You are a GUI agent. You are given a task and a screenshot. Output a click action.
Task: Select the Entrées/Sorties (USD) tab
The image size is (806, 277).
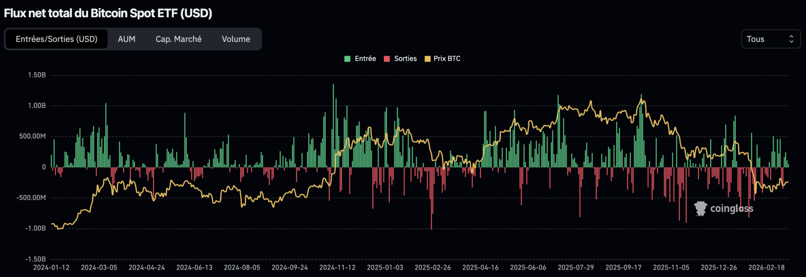pos(56,39)
